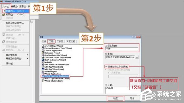Click the Utility Project icon
This screenshot has height=103, width=184.
coord(43,72)
